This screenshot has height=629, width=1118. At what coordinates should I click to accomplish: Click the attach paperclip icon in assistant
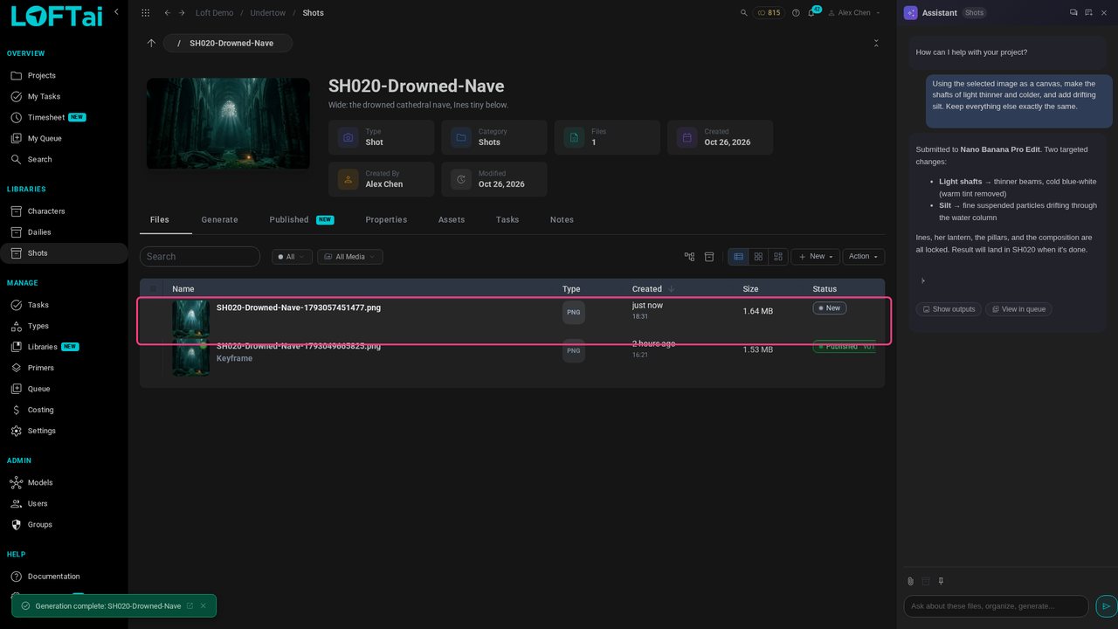click(910, 581)
